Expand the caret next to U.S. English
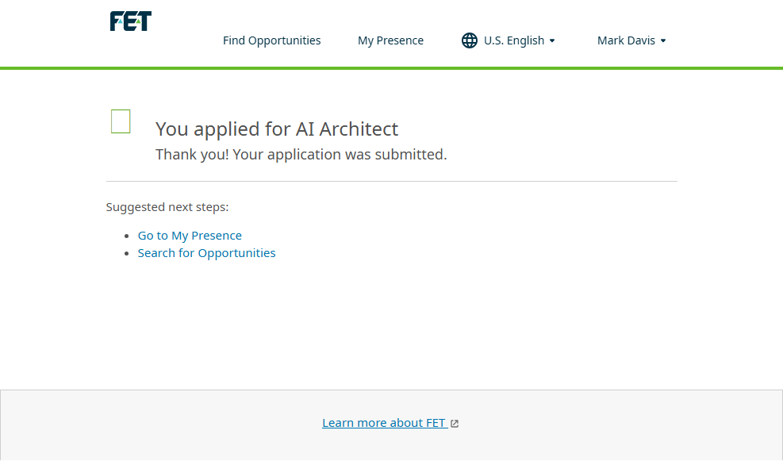The height and width of the screenshot is (461, 783). [552, 40]
